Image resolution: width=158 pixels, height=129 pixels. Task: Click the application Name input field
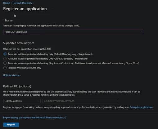73,32
